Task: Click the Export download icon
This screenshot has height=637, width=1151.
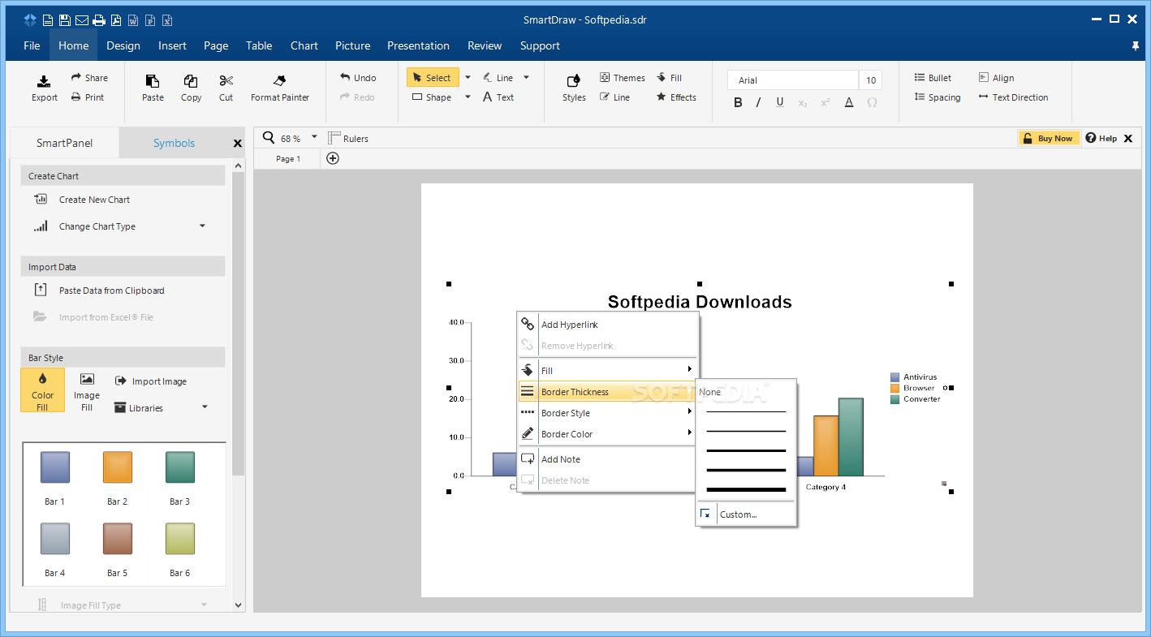Action: [x=45, y=80]
